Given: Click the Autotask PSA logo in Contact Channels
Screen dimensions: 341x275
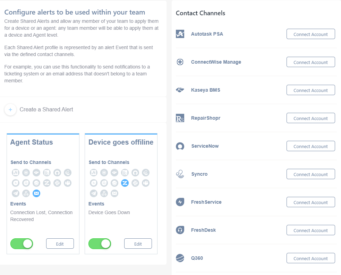Looking at the screenshot, I should (180, 34).
